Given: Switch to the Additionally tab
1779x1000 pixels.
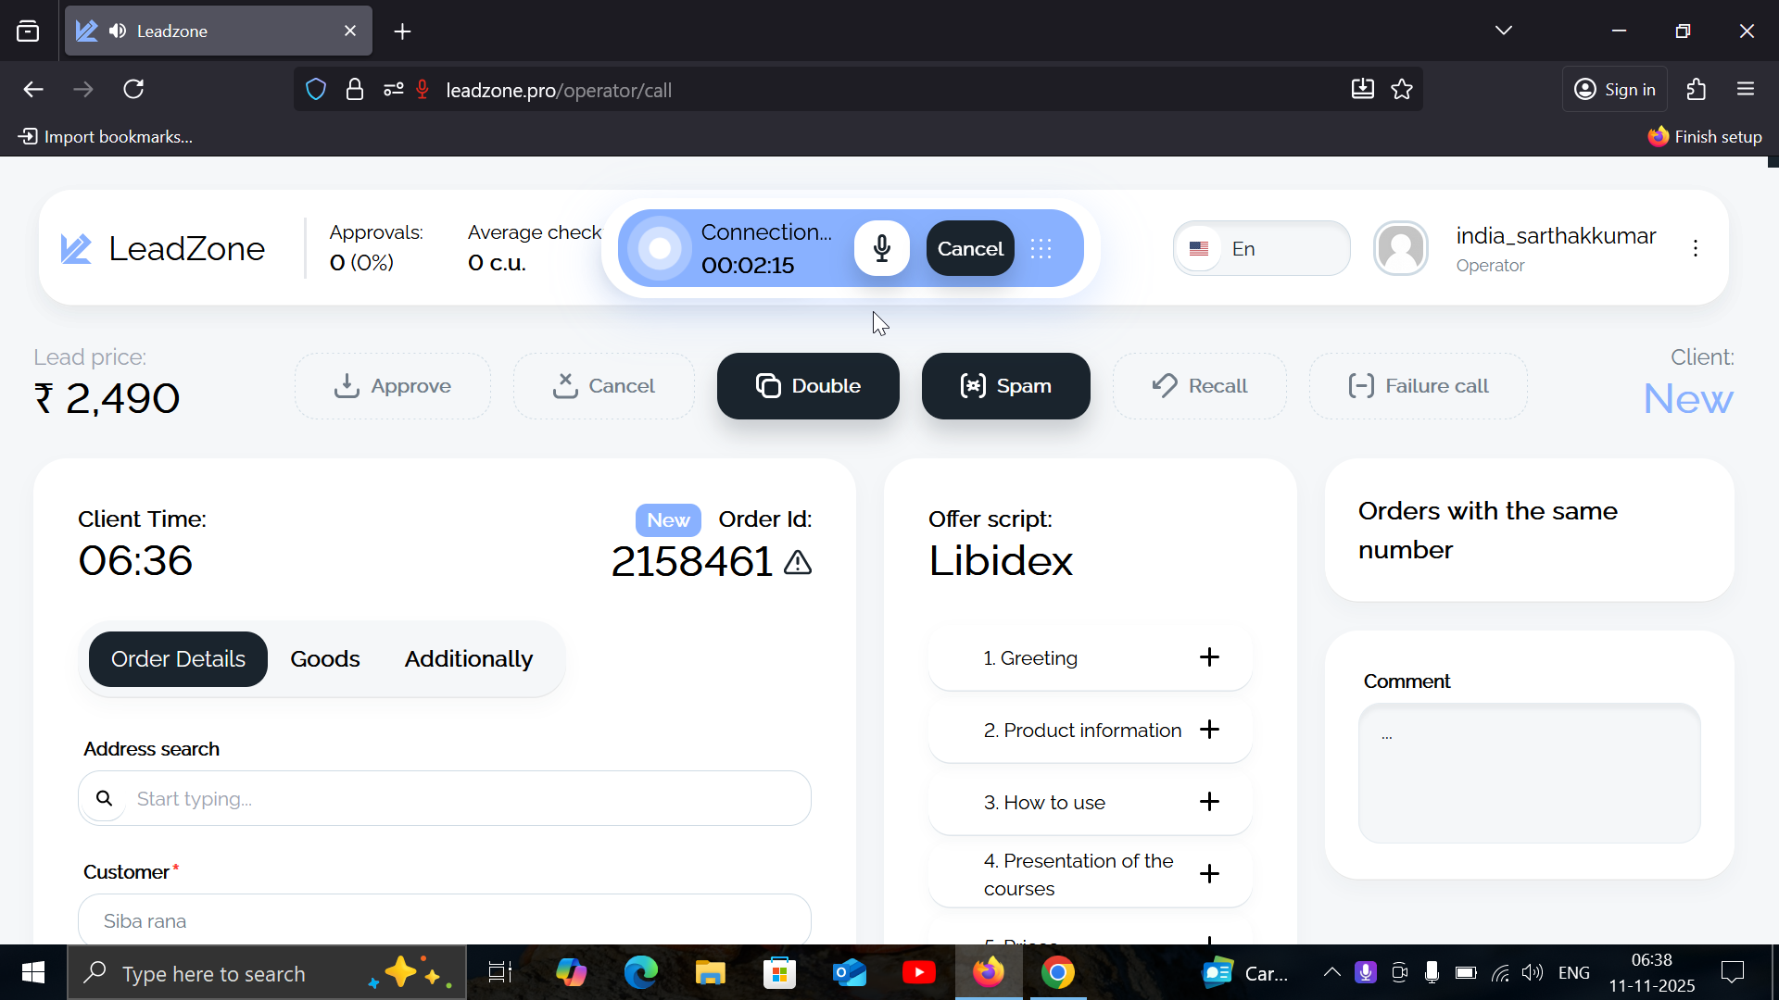Looking at the screenshot, I should (x=468, y=659).
